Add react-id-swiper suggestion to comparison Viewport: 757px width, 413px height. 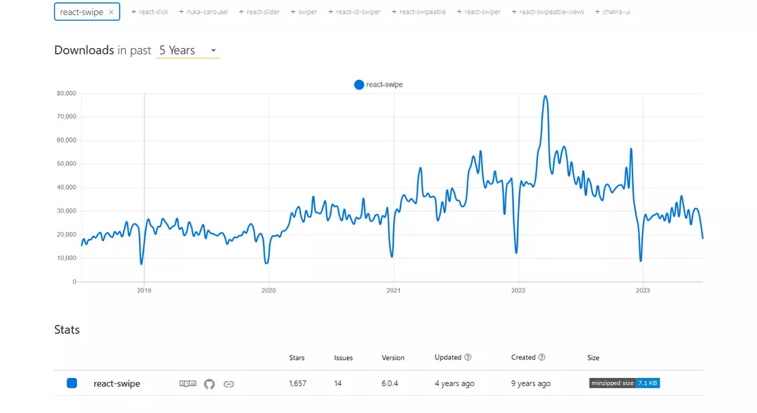click(x=354, y=12)
